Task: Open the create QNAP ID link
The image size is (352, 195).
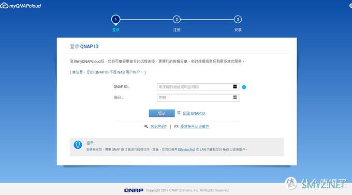Action: pyautogui.click(x=194, y=113)
